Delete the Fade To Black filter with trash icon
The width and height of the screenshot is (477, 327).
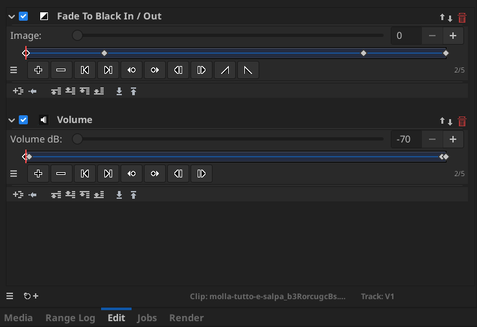coord(462,17)
